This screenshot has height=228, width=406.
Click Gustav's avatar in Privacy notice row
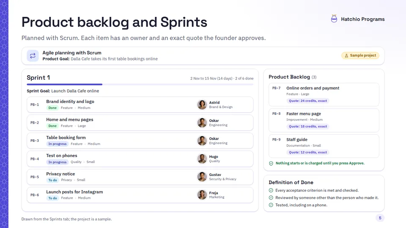[x=202, y=177]
